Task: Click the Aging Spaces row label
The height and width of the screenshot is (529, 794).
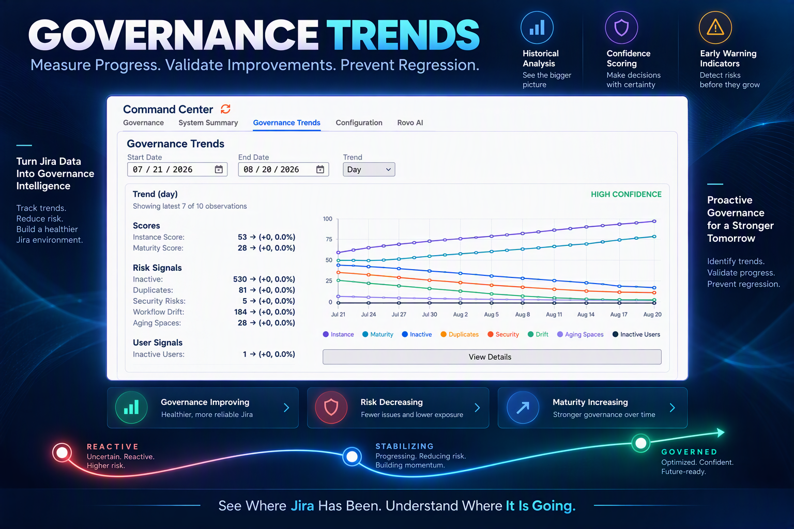Action: tap(157, 323)
